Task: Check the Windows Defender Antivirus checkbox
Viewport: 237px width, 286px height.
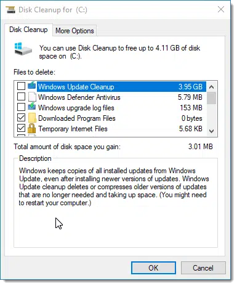Action: tap(21, 97)
